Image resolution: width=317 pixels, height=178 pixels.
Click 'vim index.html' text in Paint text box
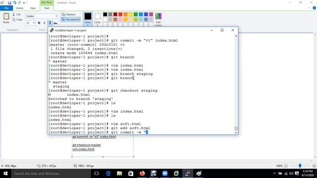pos(84,149)
